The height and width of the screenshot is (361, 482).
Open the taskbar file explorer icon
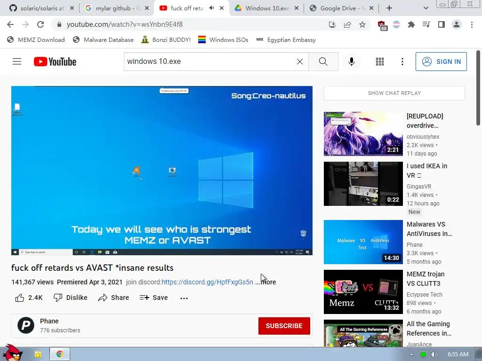pos(38,354)
